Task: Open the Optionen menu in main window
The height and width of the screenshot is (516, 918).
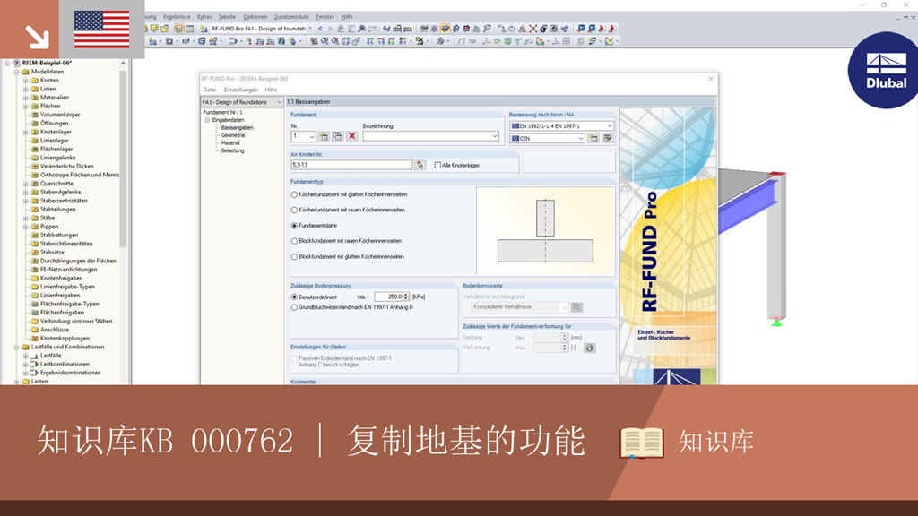Action: [255, 17]
